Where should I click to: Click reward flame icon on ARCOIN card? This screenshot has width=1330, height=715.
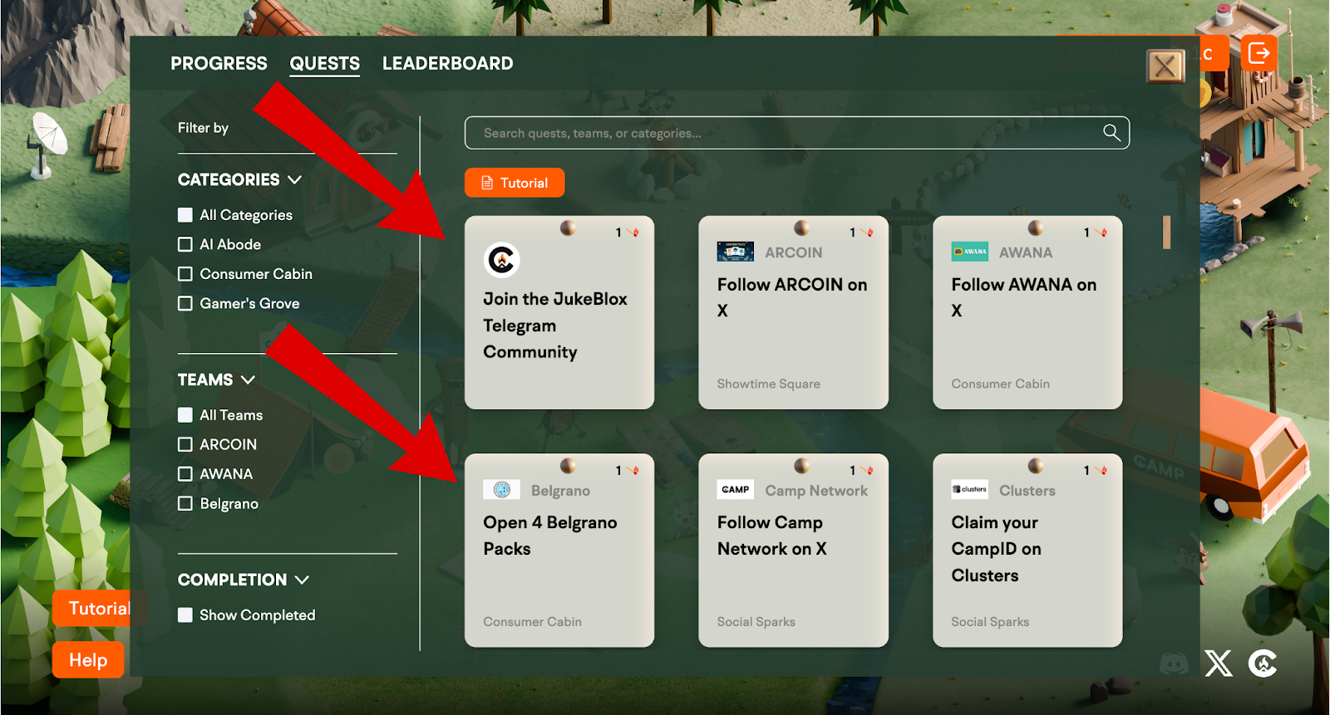click(868, 233)
